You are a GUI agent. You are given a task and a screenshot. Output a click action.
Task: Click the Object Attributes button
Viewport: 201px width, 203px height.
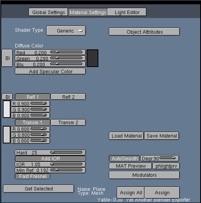tap(144, 32)
